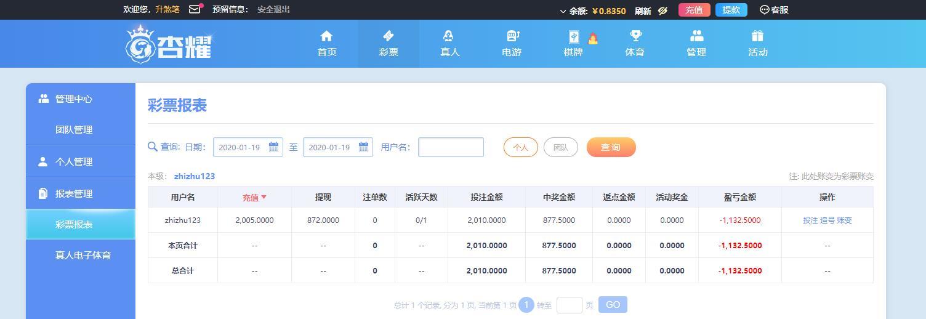
Task: Open 投注 link for zhizhu123
Action: click(x=811, y=220)
